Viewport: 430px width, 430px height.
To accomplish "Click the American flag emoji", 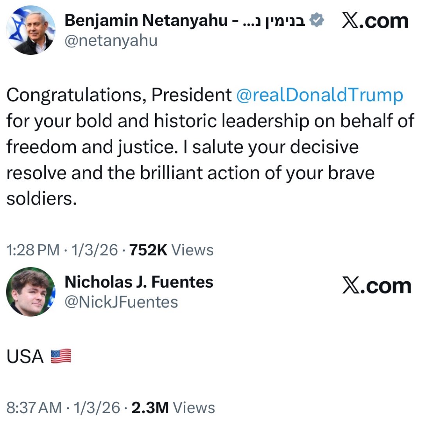I will 61,356.
